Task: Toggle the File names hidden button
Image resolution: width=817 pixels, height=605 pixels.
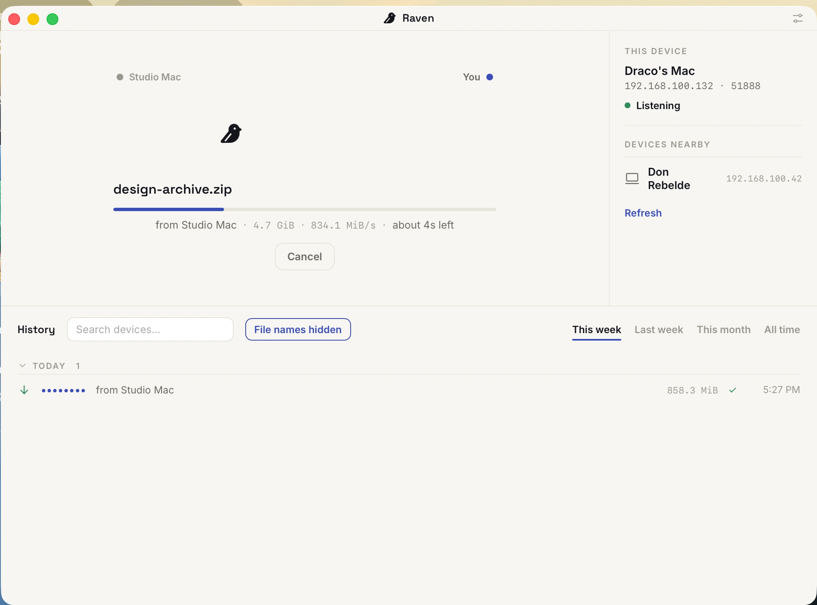Action: (298, 329)
